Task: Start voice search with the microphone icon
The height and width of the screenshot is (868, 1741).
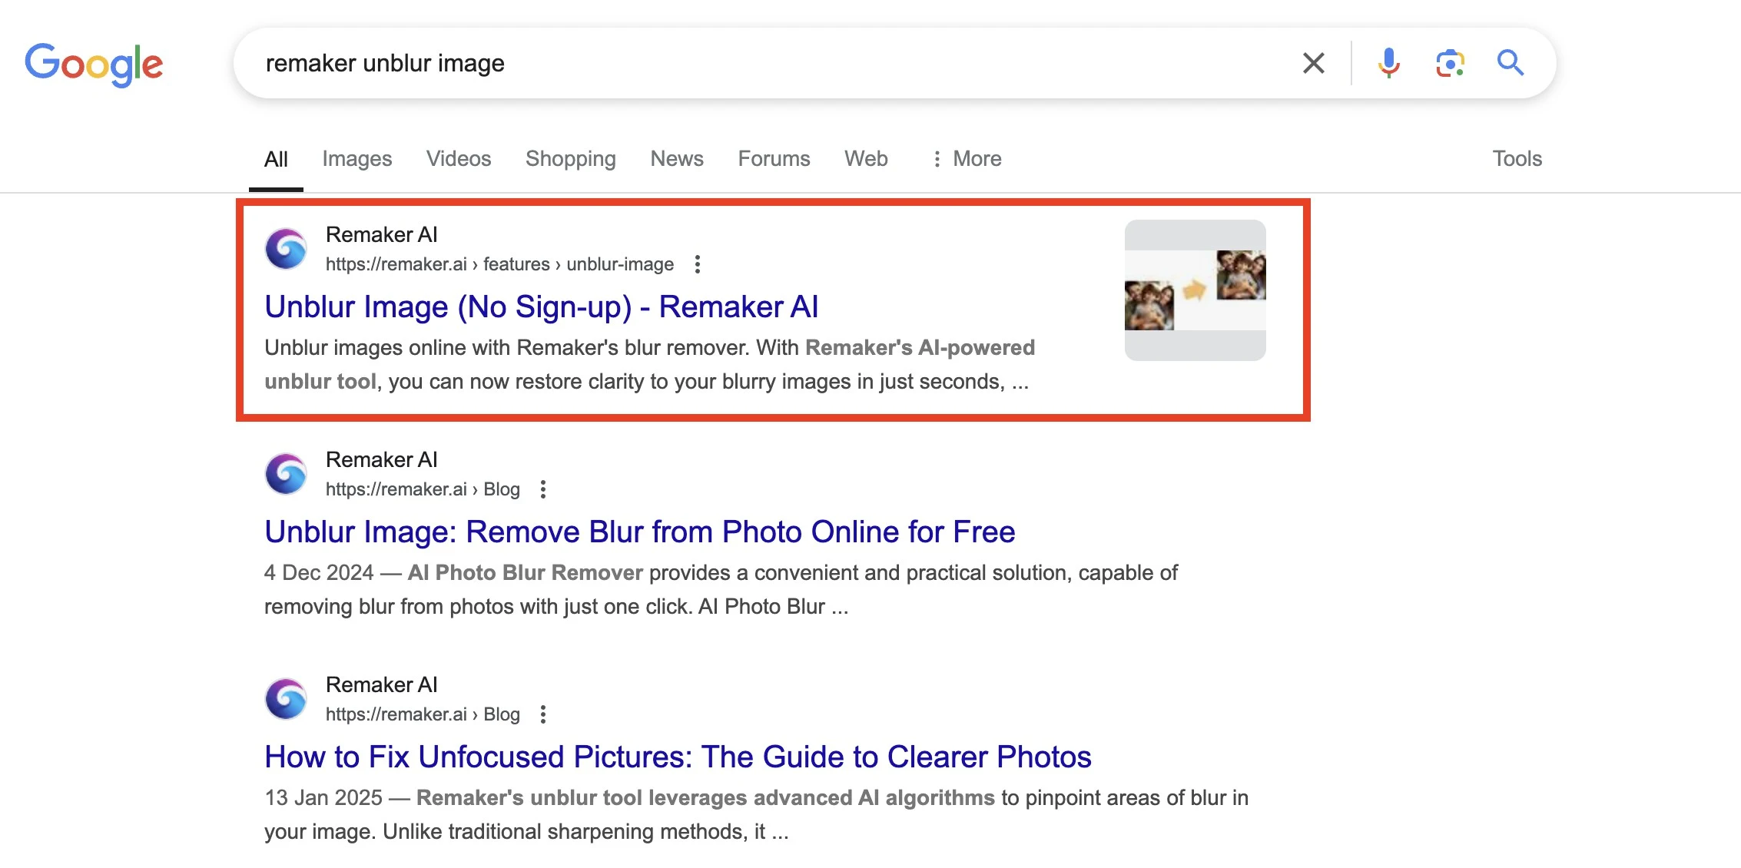Action: coord(1388,63)
